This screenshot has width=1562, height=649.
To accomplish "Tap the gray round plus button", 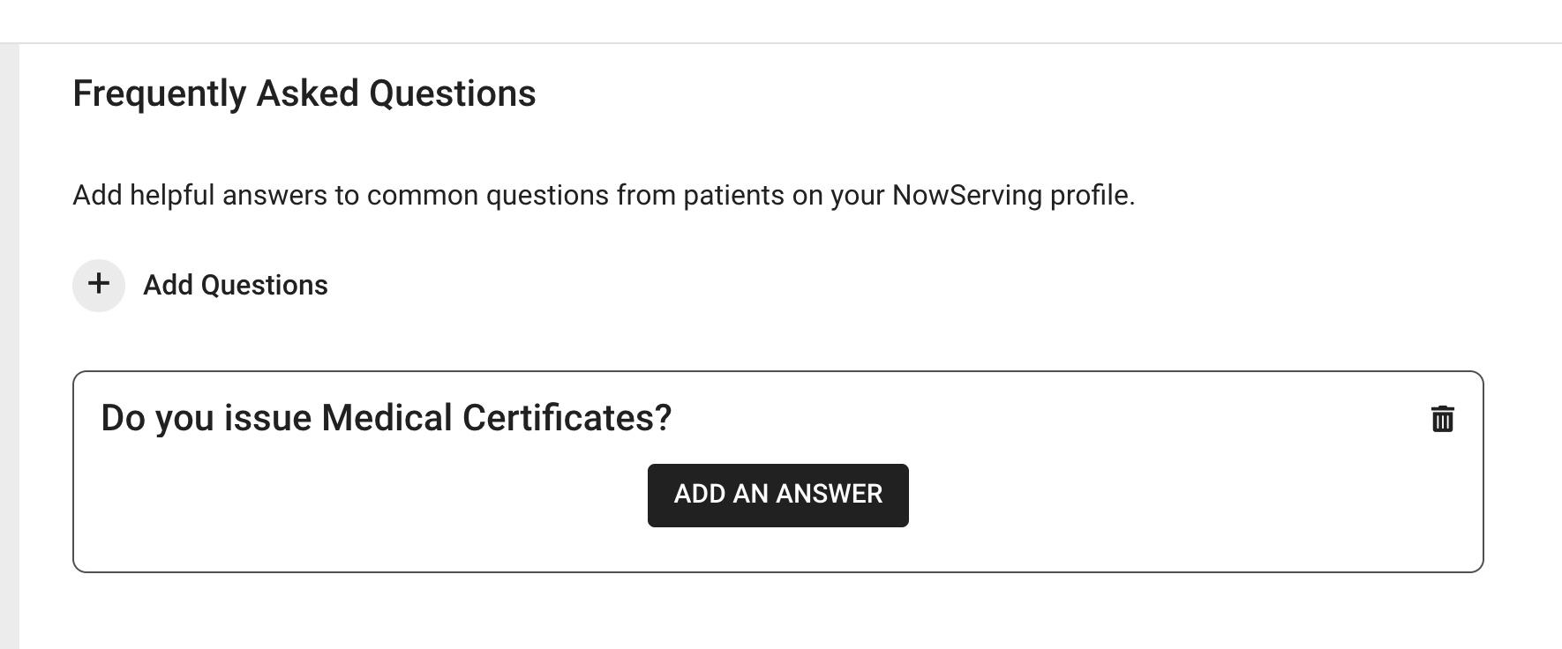I will (x=99, y=285).
